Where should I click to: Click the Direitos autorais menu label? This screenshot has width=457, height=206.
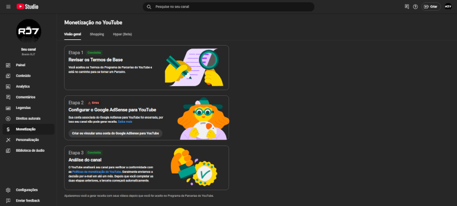(28, 119)
